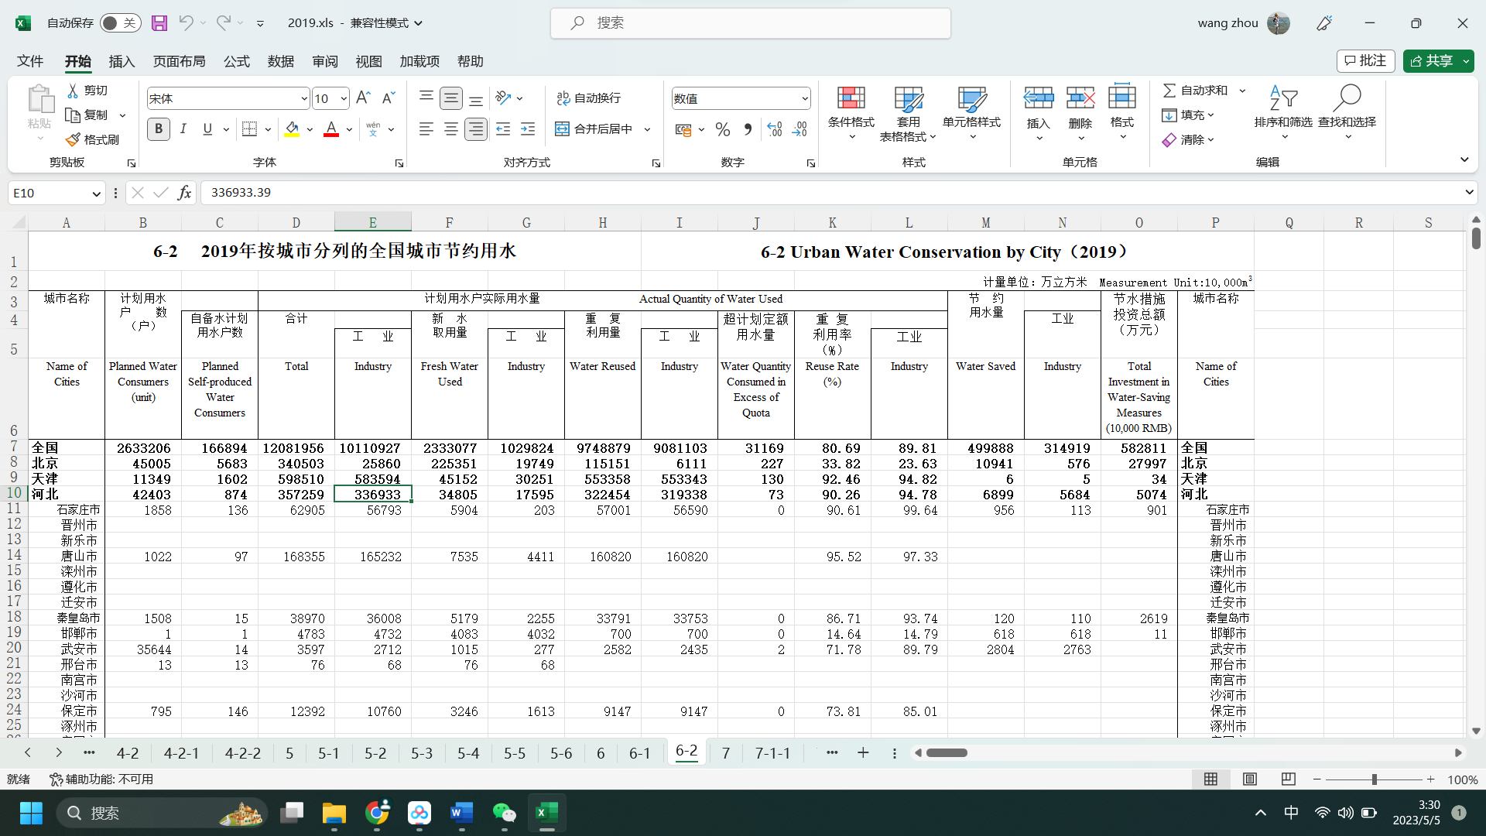Adjust the zoom slider handle
Image resolution: width=1486 pixels, height=836 pixels.
[x=1375, y=779]
